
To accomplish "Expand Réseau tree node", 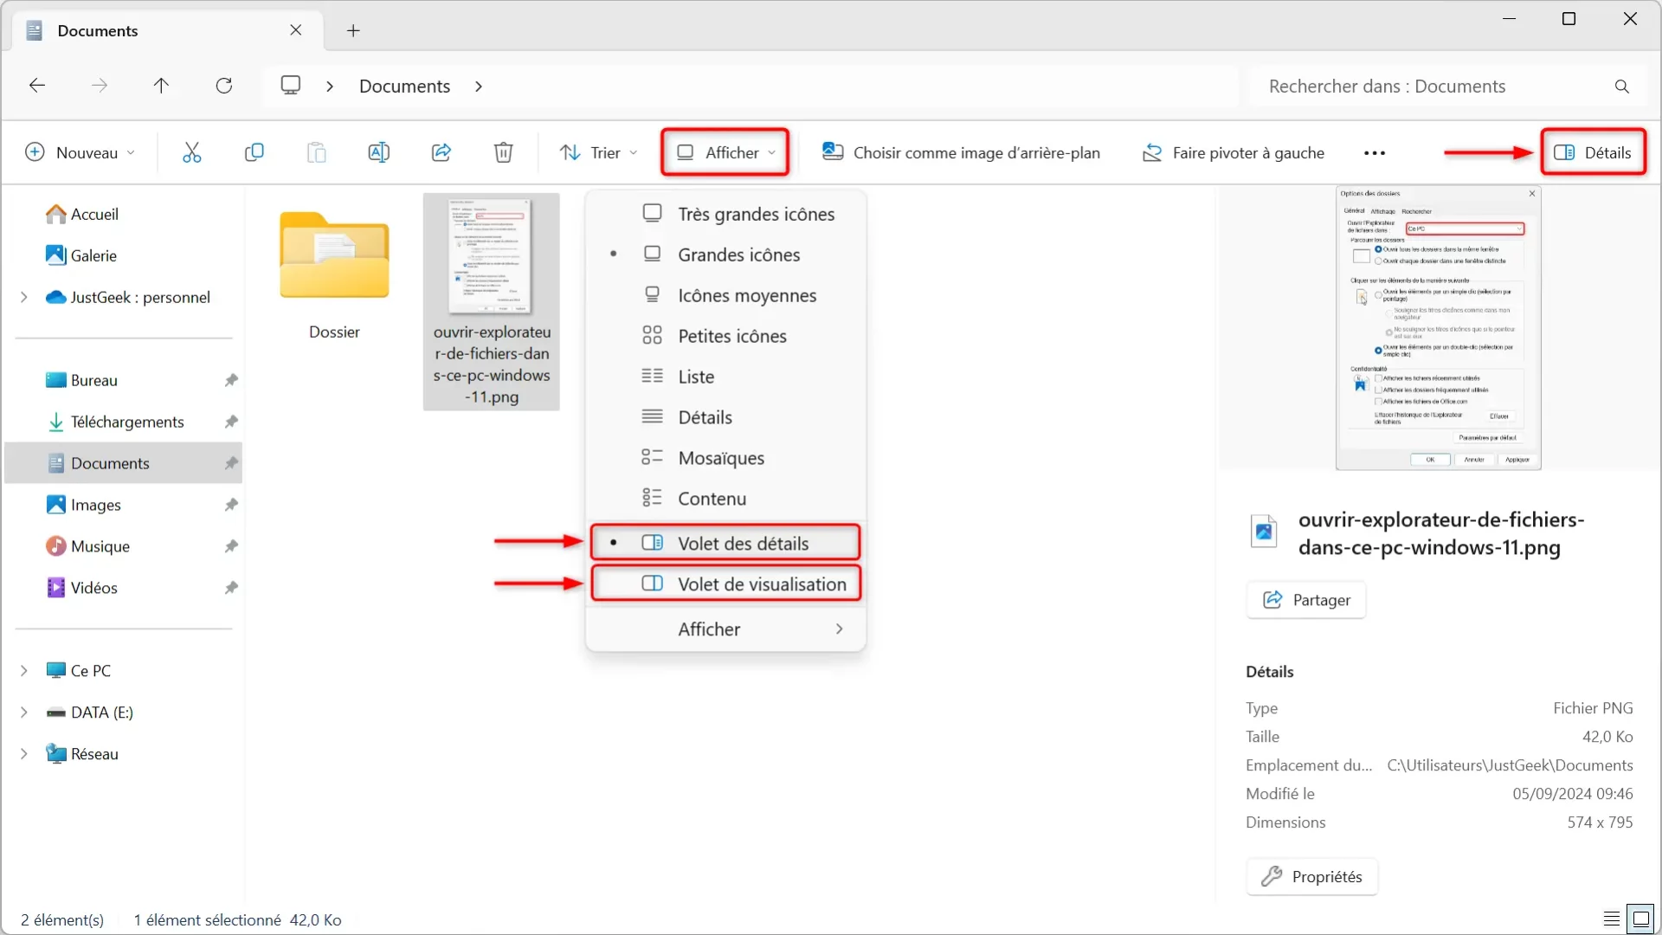I will pos(23,754).
